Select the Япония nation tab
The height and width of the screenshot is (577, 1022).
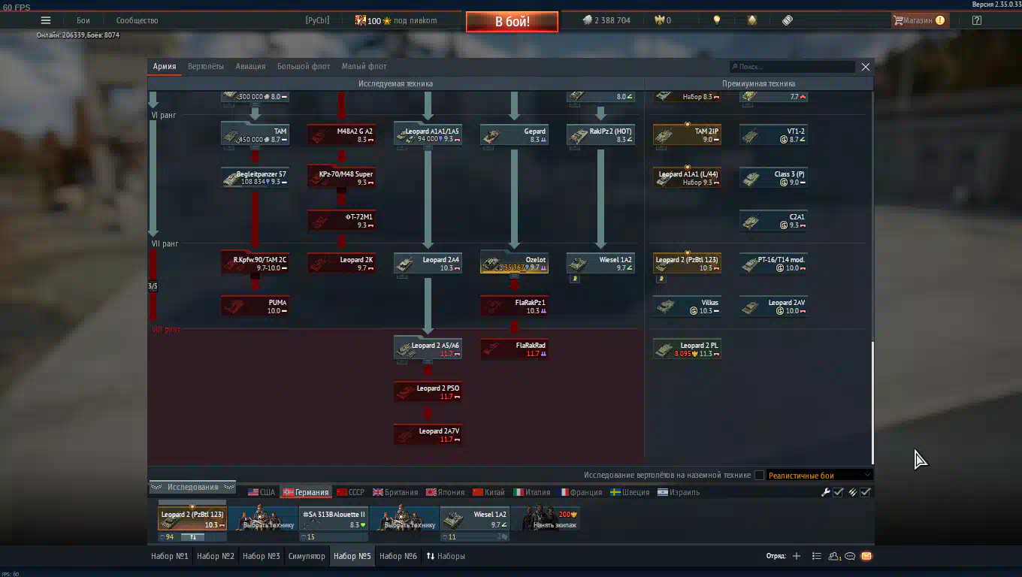point(445,492)
